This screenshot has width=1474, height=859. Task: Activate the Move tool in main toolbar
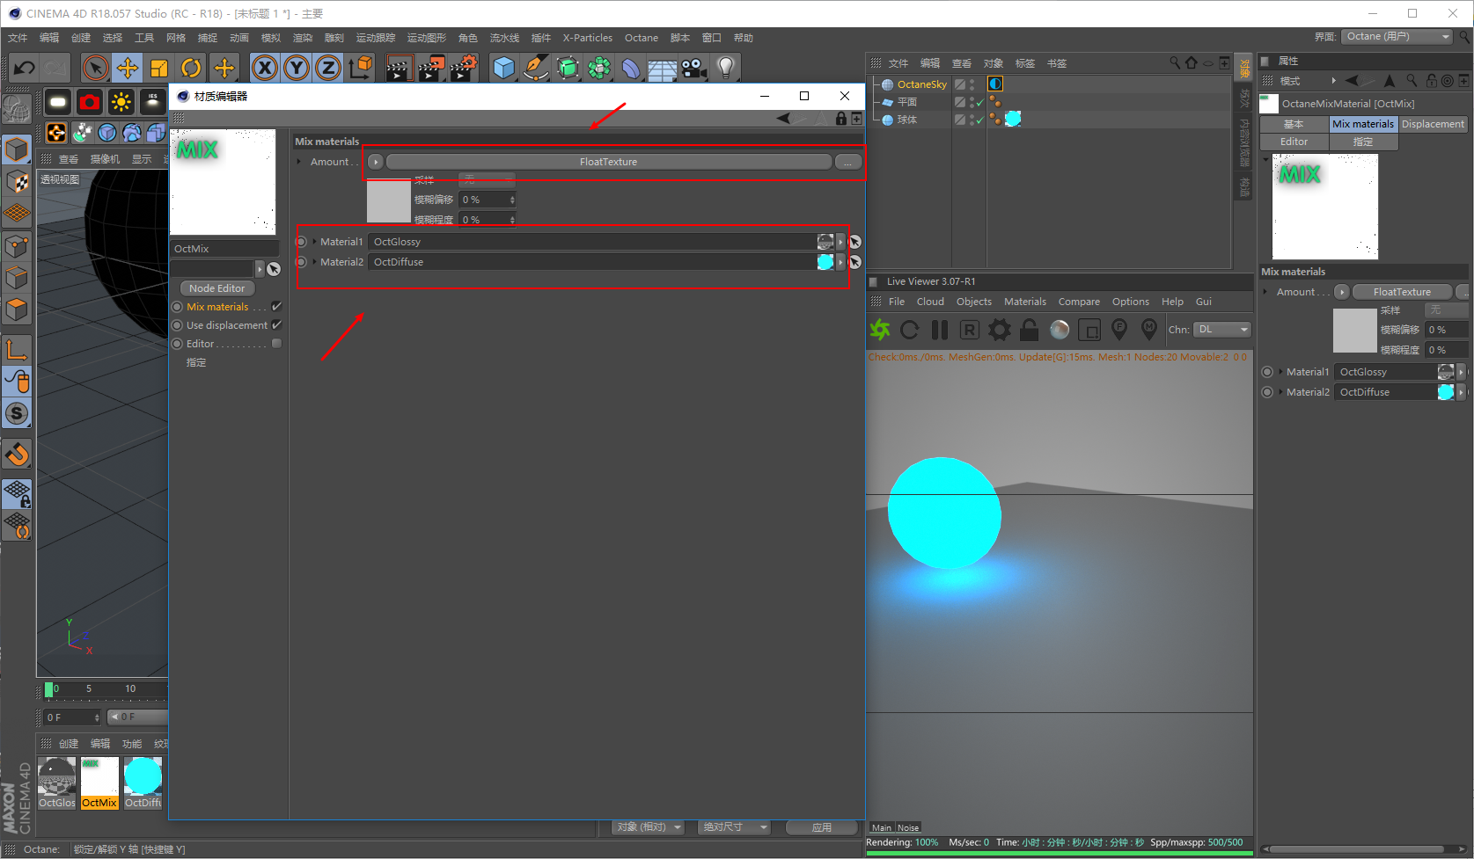click(128, 68)
